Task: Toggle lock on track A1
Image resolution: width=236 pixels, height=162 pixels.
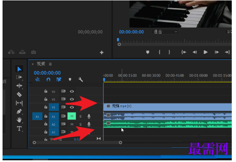Action: 46,116
